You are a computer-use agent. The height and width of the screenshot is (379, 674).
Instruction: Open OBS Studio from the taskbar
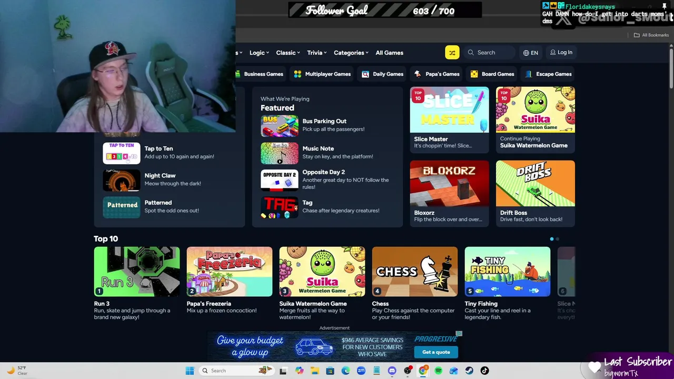pyautogui.click(x=408, y=371)
